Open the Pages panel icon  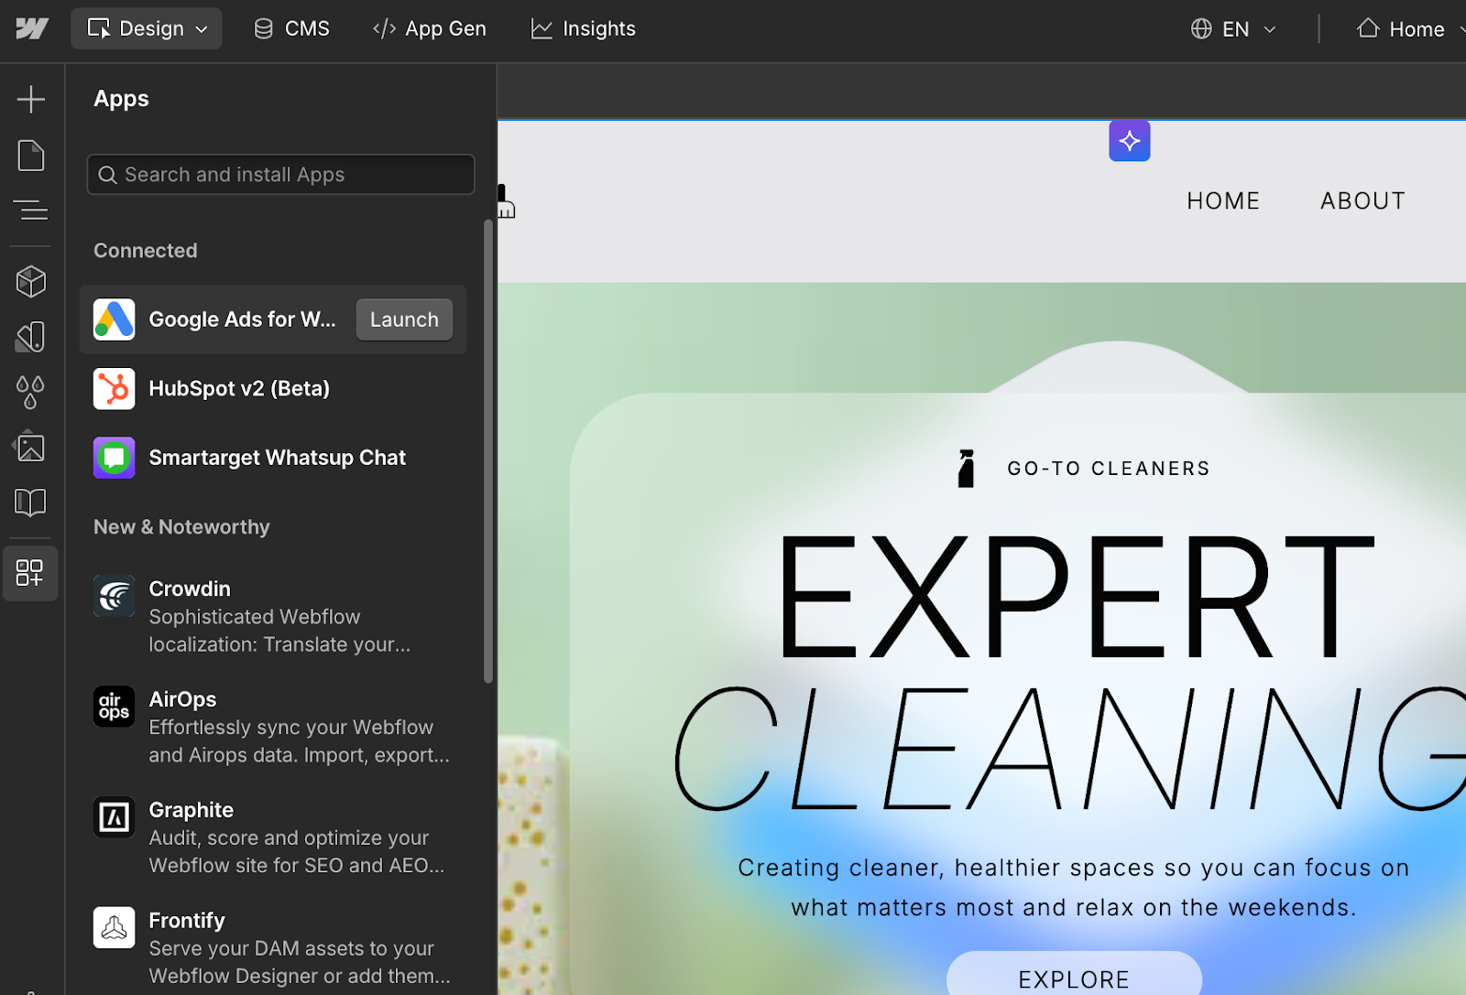pos(31,156)
